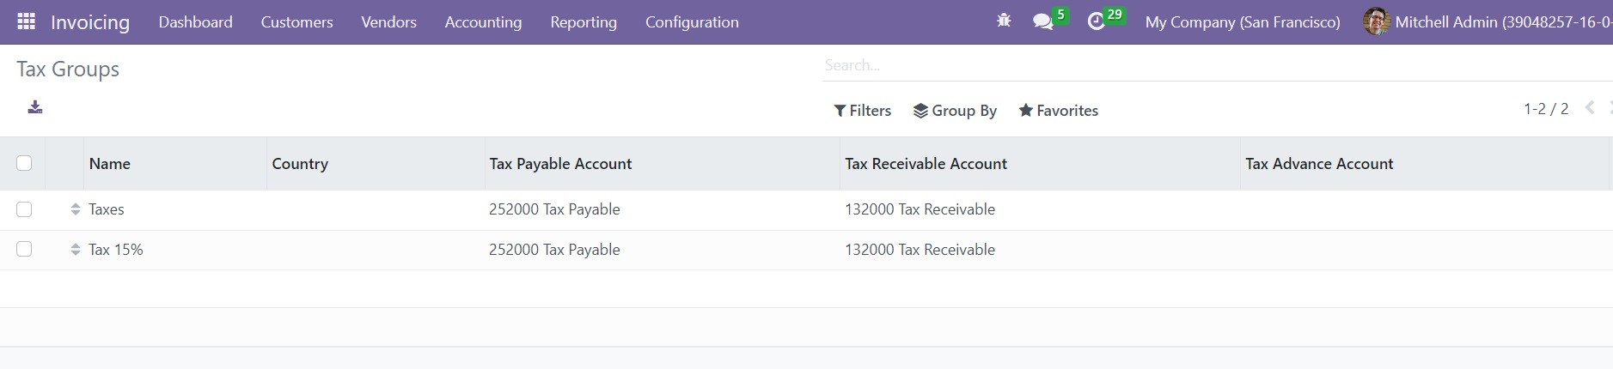Click the debug bug icon
1613x369 pixels.
(x=1004, y=21)
